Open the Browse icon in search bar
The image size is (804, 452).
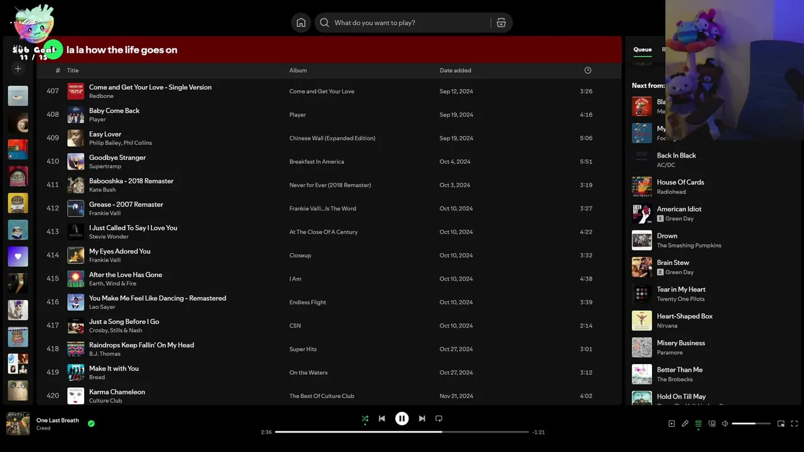[501, 23]
